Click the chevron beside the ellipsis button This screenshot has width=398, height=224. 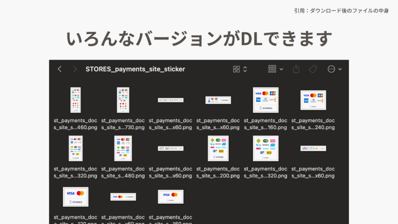pos(340,69)
